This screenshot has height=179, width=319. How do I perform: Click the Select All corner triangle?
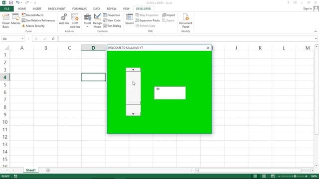tap(6, 48)
